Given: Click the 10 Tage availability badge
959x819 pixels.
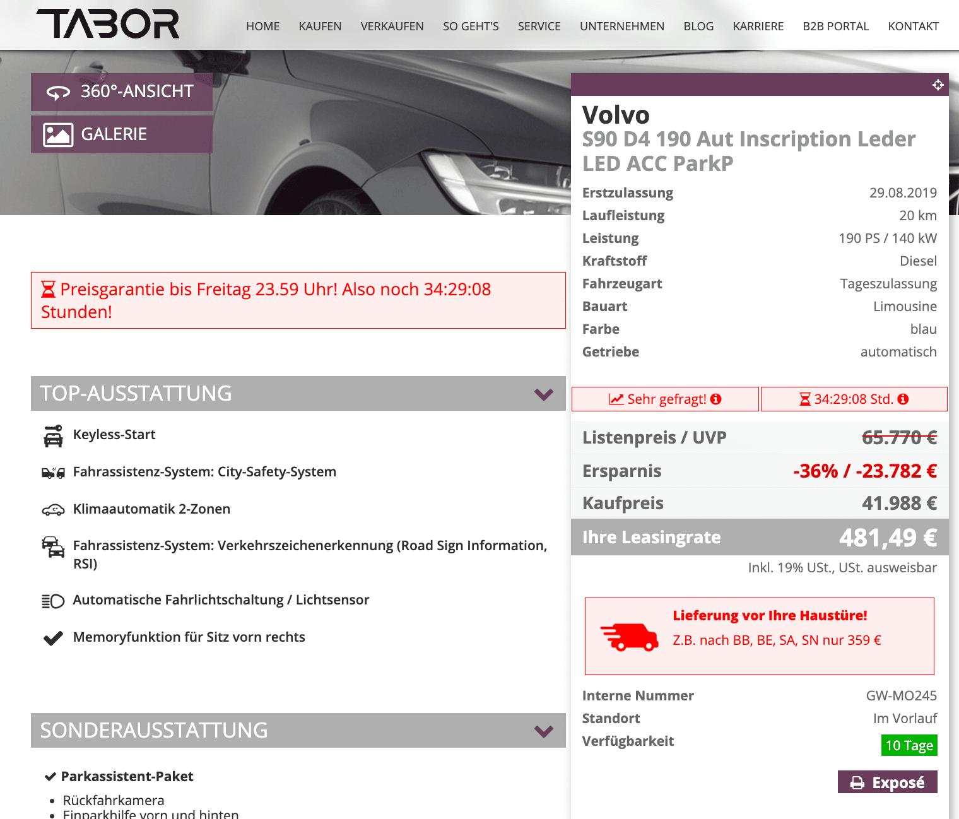Looking at the screenshot, I should pos(909,745).
